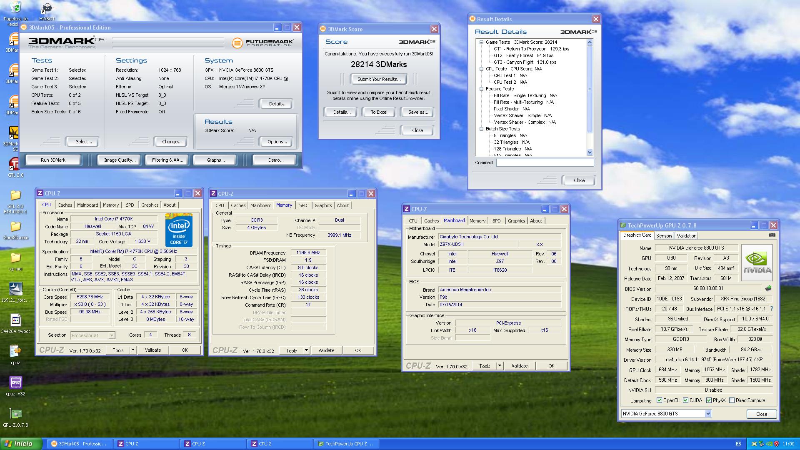This screenshot has width=800, height=450.
Task: Toggle the OpenCL checkbox
Action: tap(659, 400)
